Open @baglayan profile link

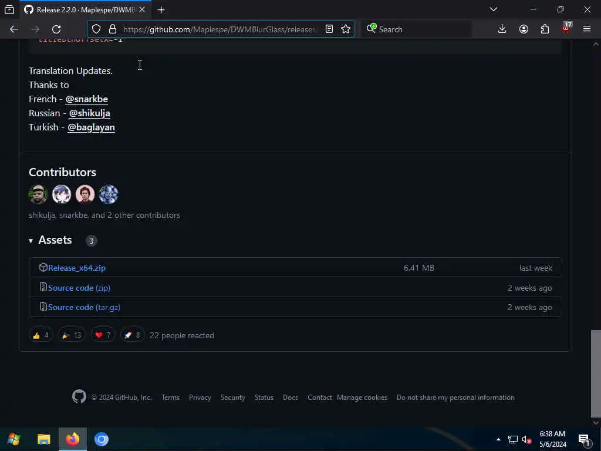pyautogui.click(x=91, y=127)
